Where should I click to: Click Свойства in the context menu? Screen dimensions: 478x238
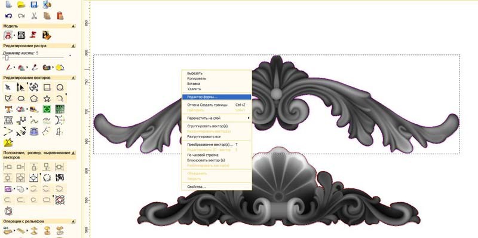point(216,187)
